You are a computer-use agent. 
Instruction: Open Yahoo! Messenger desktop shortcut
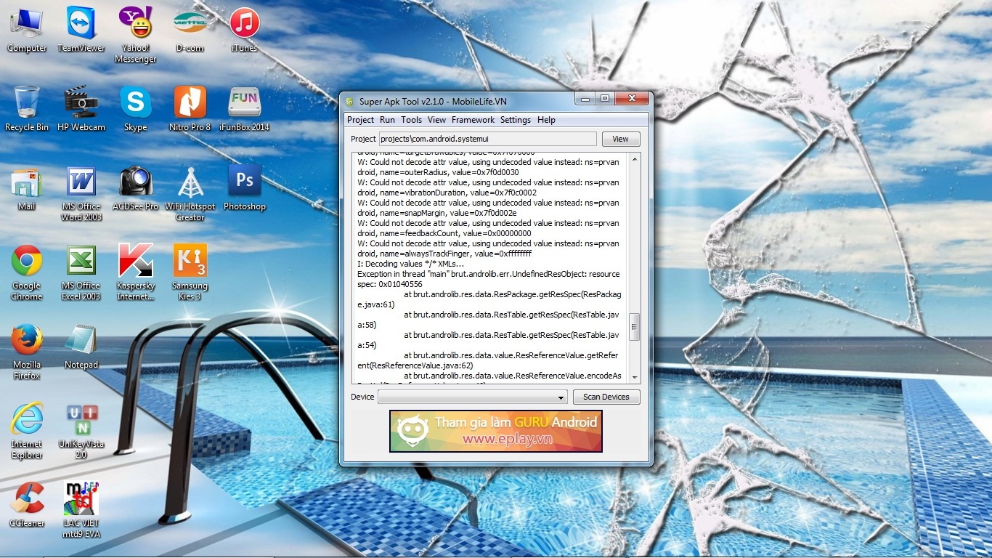[x=136, y=34]
